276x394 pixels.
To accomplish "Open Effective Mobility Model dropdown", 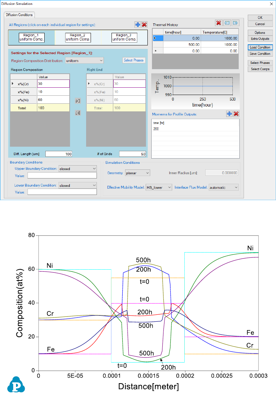I will [159, 188].
